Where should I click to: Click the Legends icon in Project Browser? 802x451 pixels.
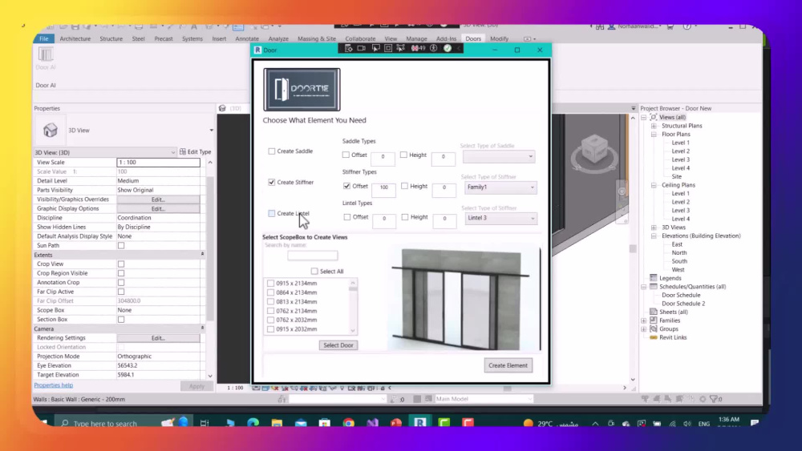click(654, 278)
